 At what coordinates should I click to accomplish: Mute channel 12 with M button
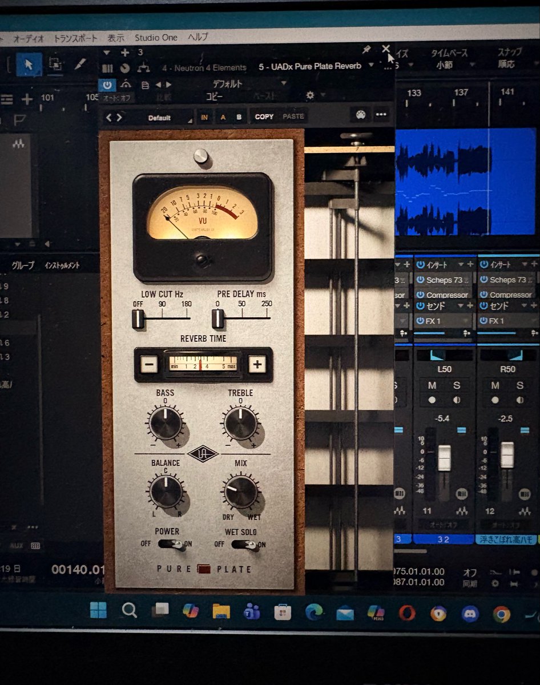pyautogui.click(x=495, y=386)
